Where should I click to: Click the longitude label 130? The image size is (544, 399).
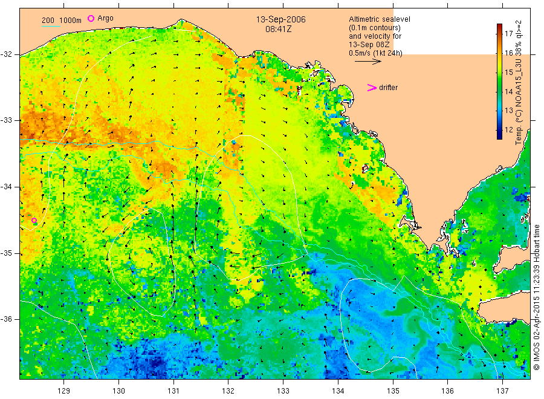[118, 391]
